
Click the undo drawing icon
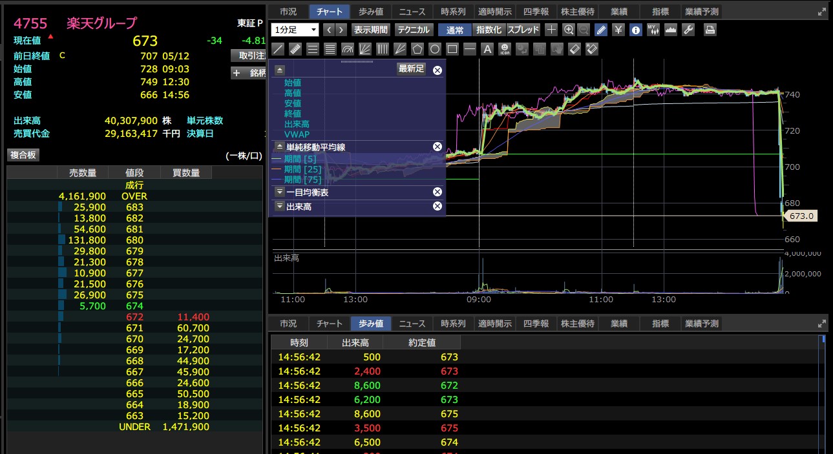click(522, 49)
